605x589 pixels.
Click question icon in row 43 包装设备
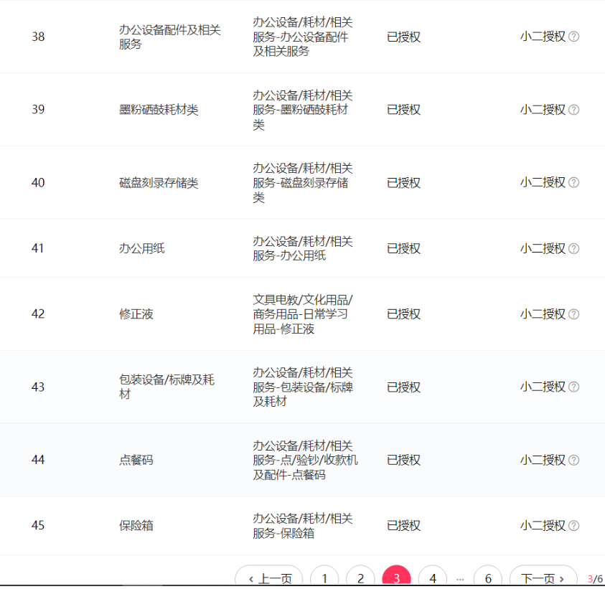(573, 387)
